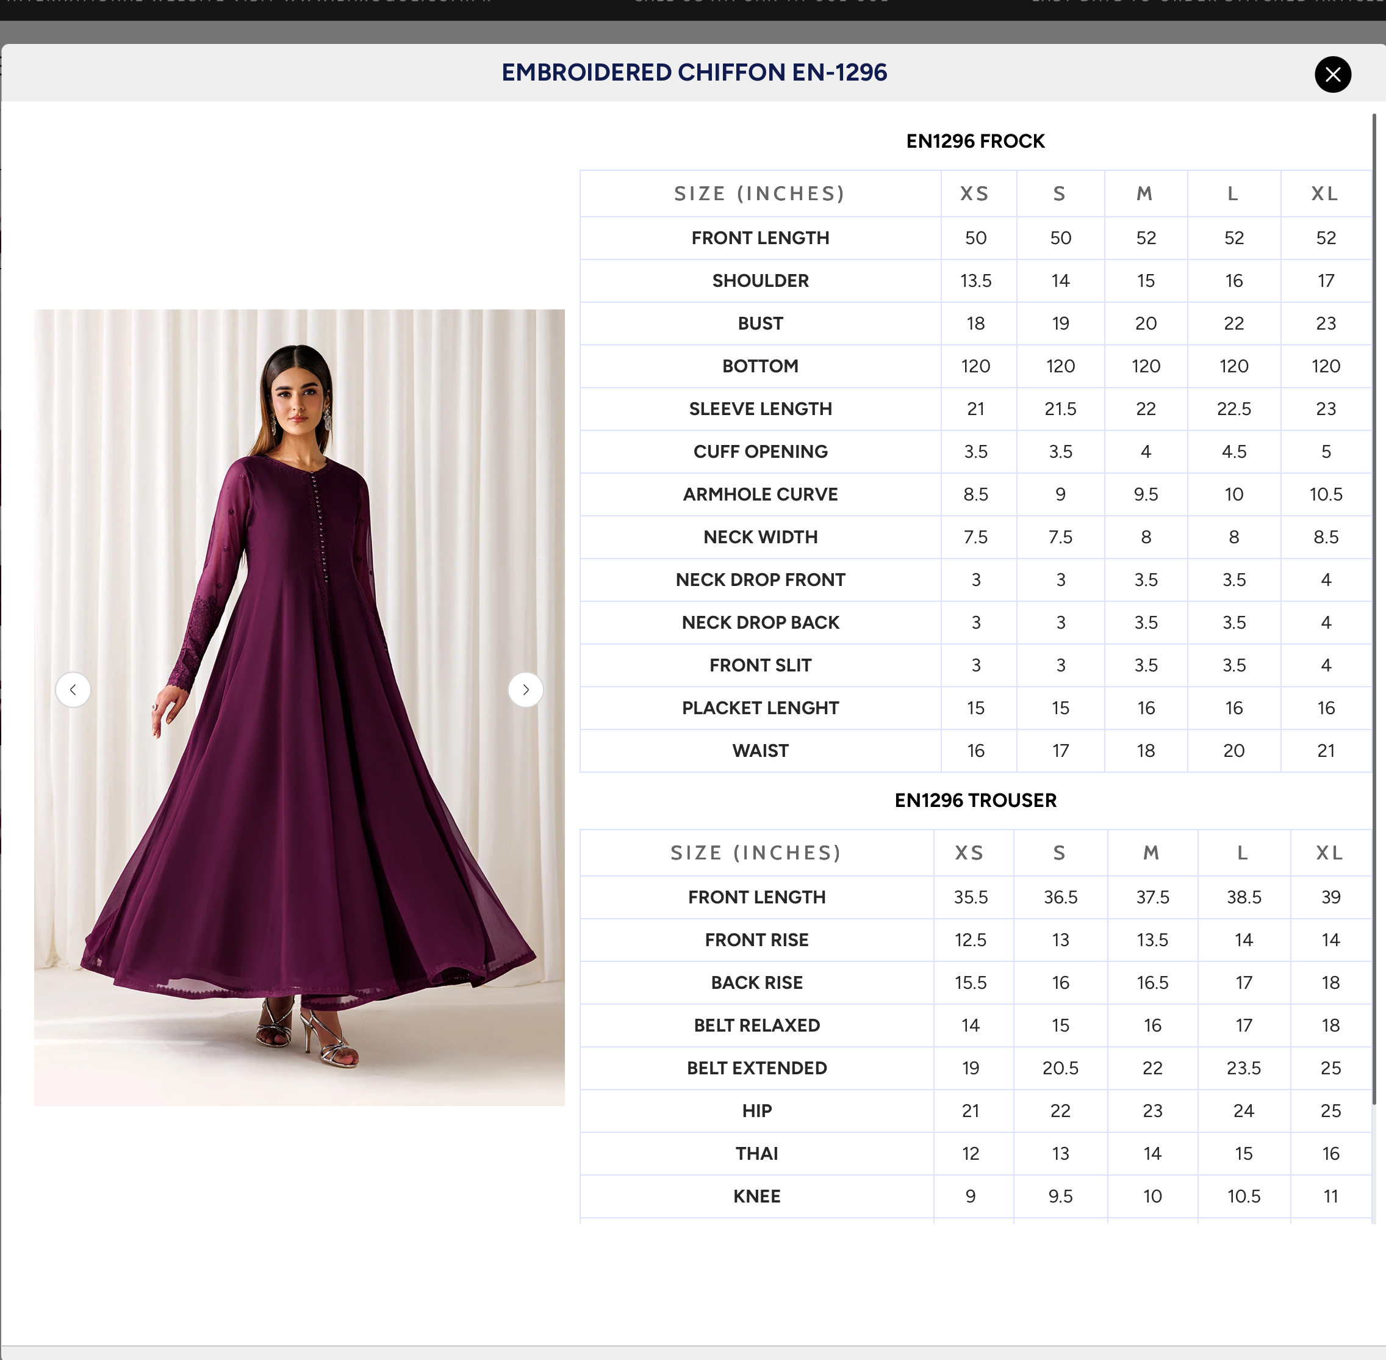Click BELT RELAXED row label
Screen dimensions: 1386x1360
(756, 1025)
